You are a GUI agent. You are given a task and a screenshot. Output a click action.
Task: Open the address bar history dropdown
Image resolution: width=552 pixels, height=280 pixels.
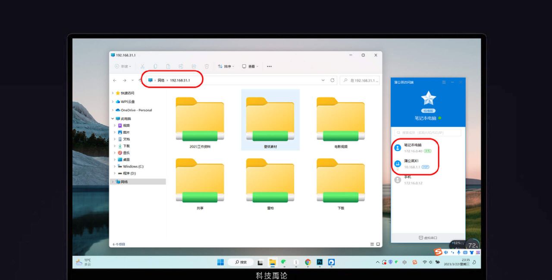click(323, 80)
